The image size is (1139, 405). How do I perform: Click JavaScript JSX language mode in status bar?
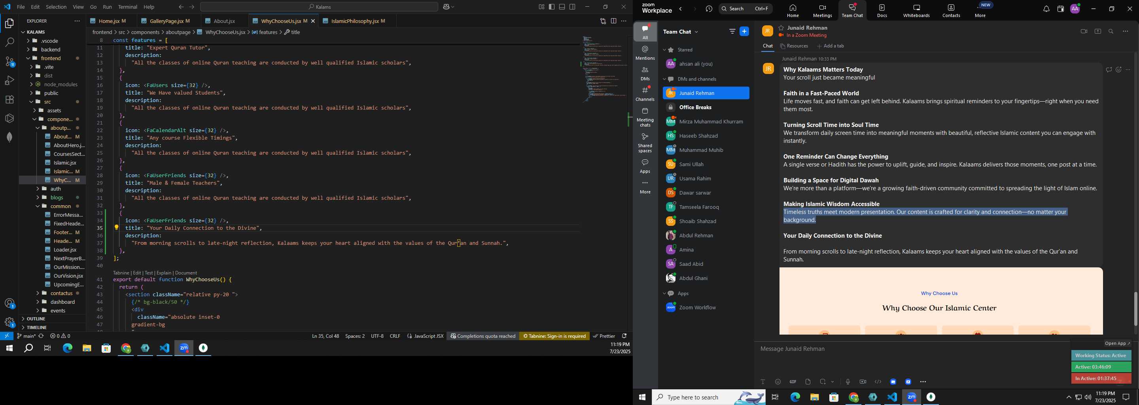point(426,336)
